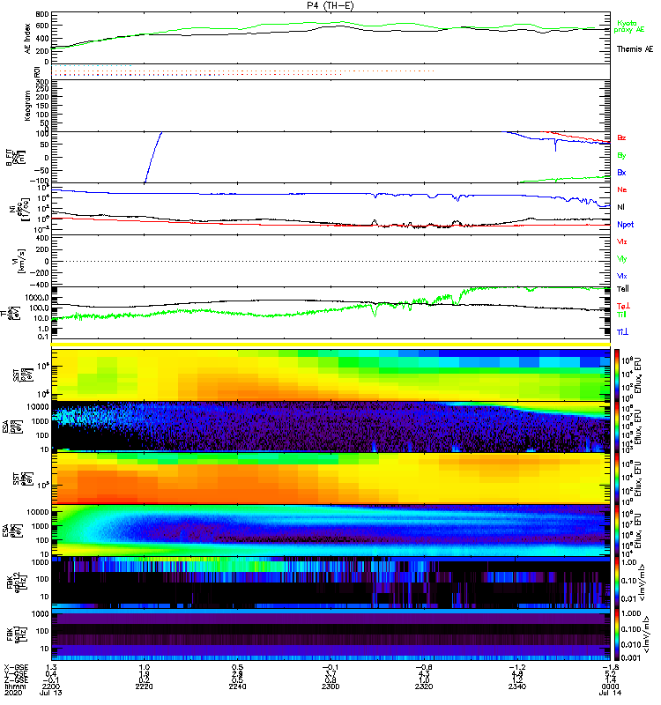Click the yellow bar above SST ions panel
The image size is (661, 705).
click(x=330, y=345)
